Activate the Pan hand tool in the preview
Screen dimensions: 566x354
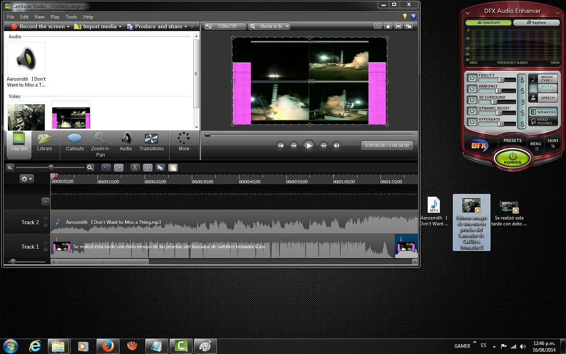pos(388,26)
